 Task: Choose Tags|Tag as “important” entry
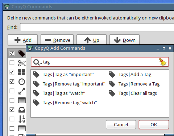[68, 75]
